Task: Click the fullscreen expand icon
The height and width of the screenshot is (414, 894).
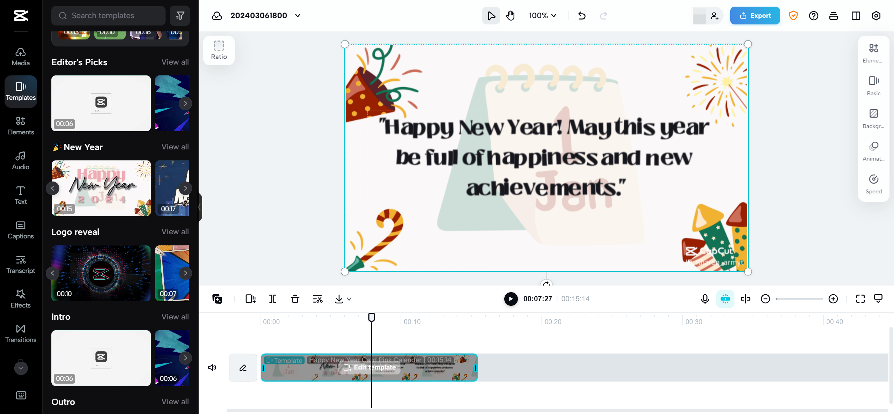Action: pos(860,299)
